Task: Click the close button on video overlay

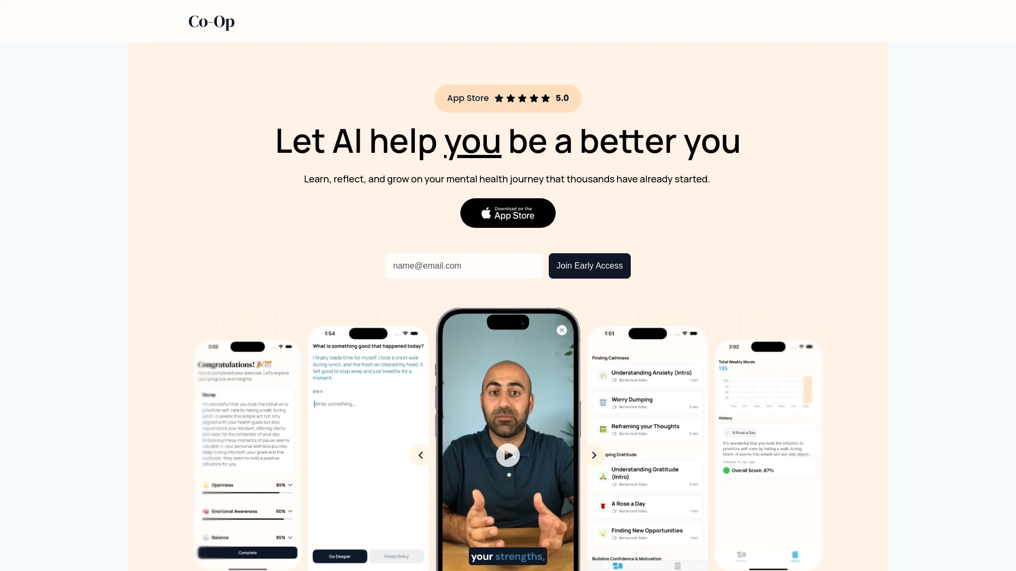Action: coord(562,330)
